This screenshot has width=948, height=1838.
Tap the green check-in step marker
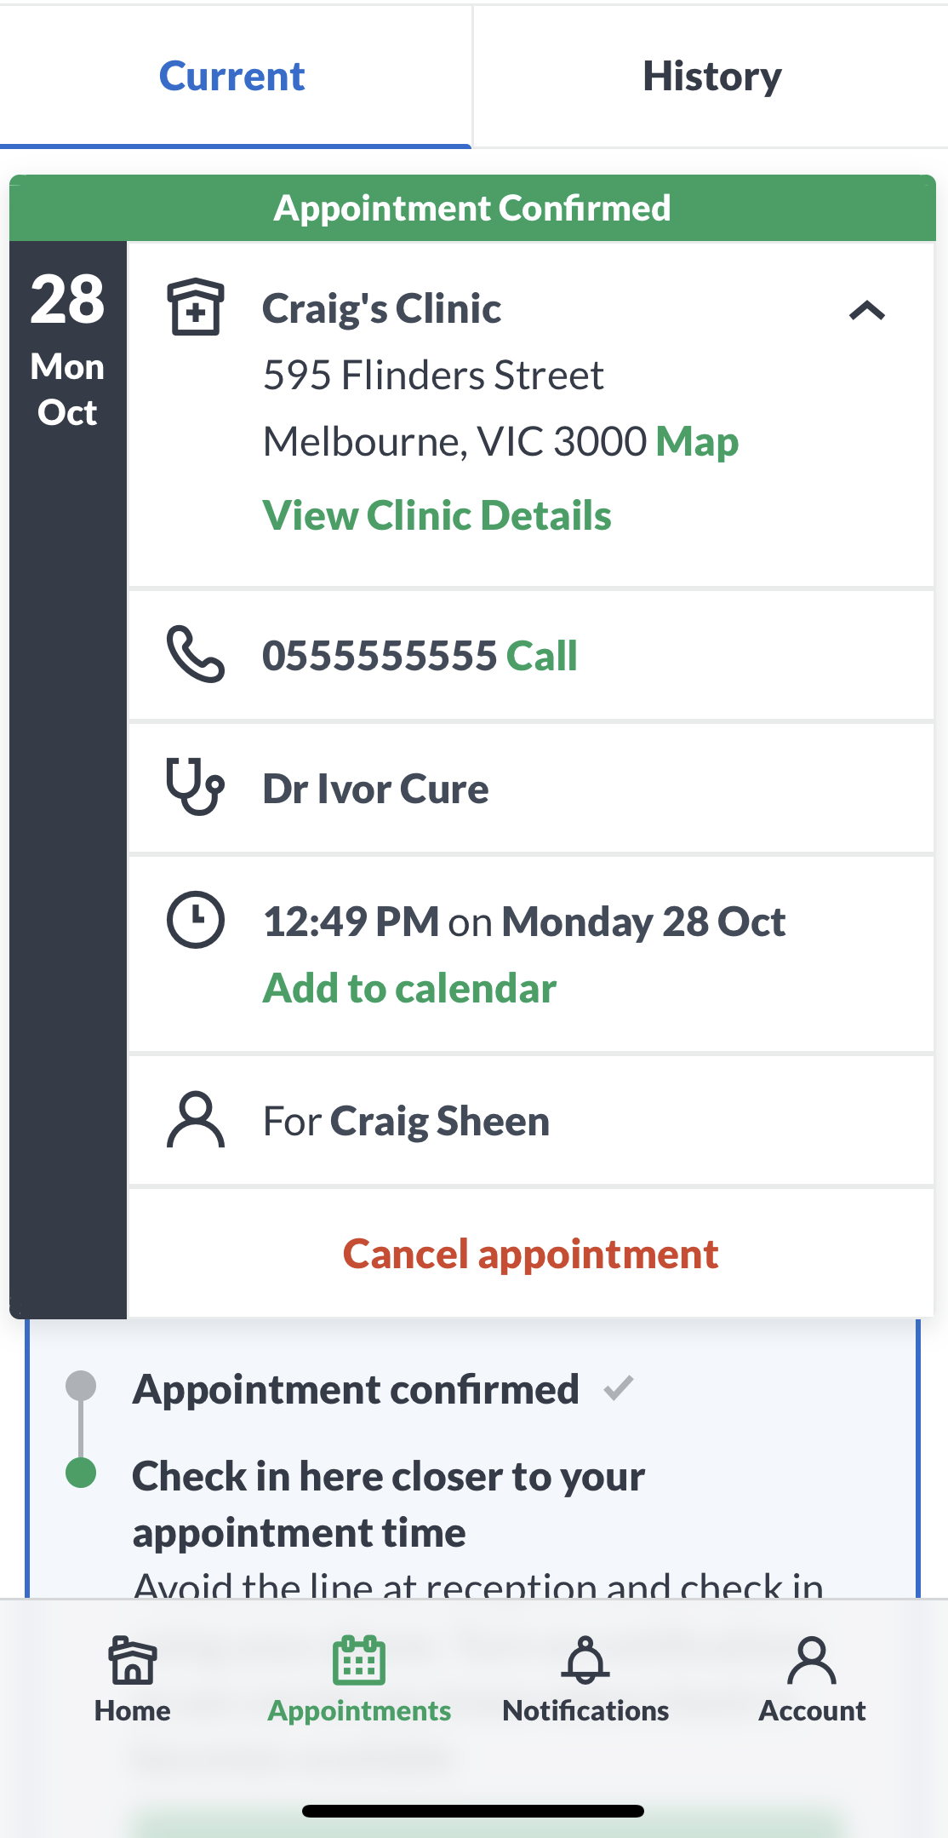[81, 1472]
